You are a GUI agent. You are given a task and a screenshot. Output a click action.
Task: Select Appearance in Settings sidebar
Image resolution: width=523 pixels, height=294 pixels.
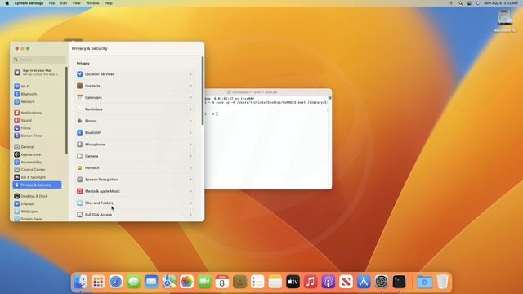[x=31, y=154]
